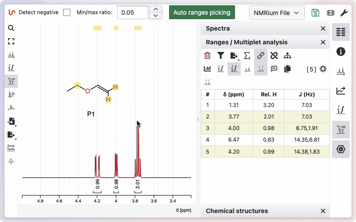Delete all ranges with trash icon

click(207, 55)
